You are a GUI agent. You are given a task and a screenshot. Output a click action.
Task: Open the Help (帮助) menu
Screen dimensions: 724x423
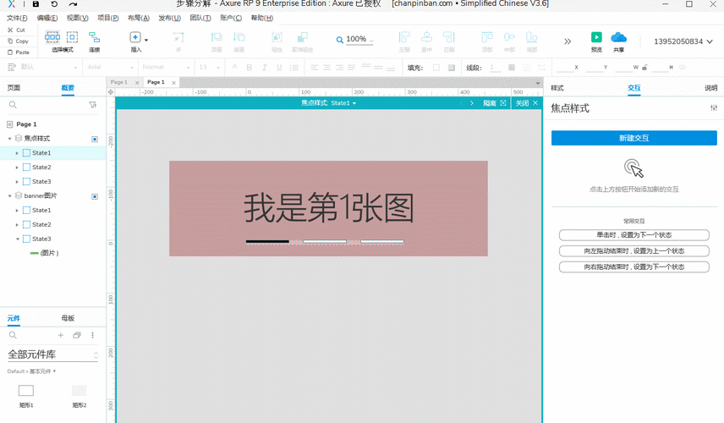(x=262, y=18)
